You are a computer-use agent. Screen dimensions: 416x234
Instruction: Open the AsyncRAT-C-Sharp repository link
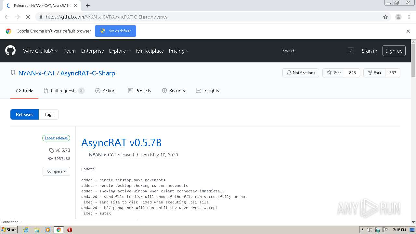(88, 73)
